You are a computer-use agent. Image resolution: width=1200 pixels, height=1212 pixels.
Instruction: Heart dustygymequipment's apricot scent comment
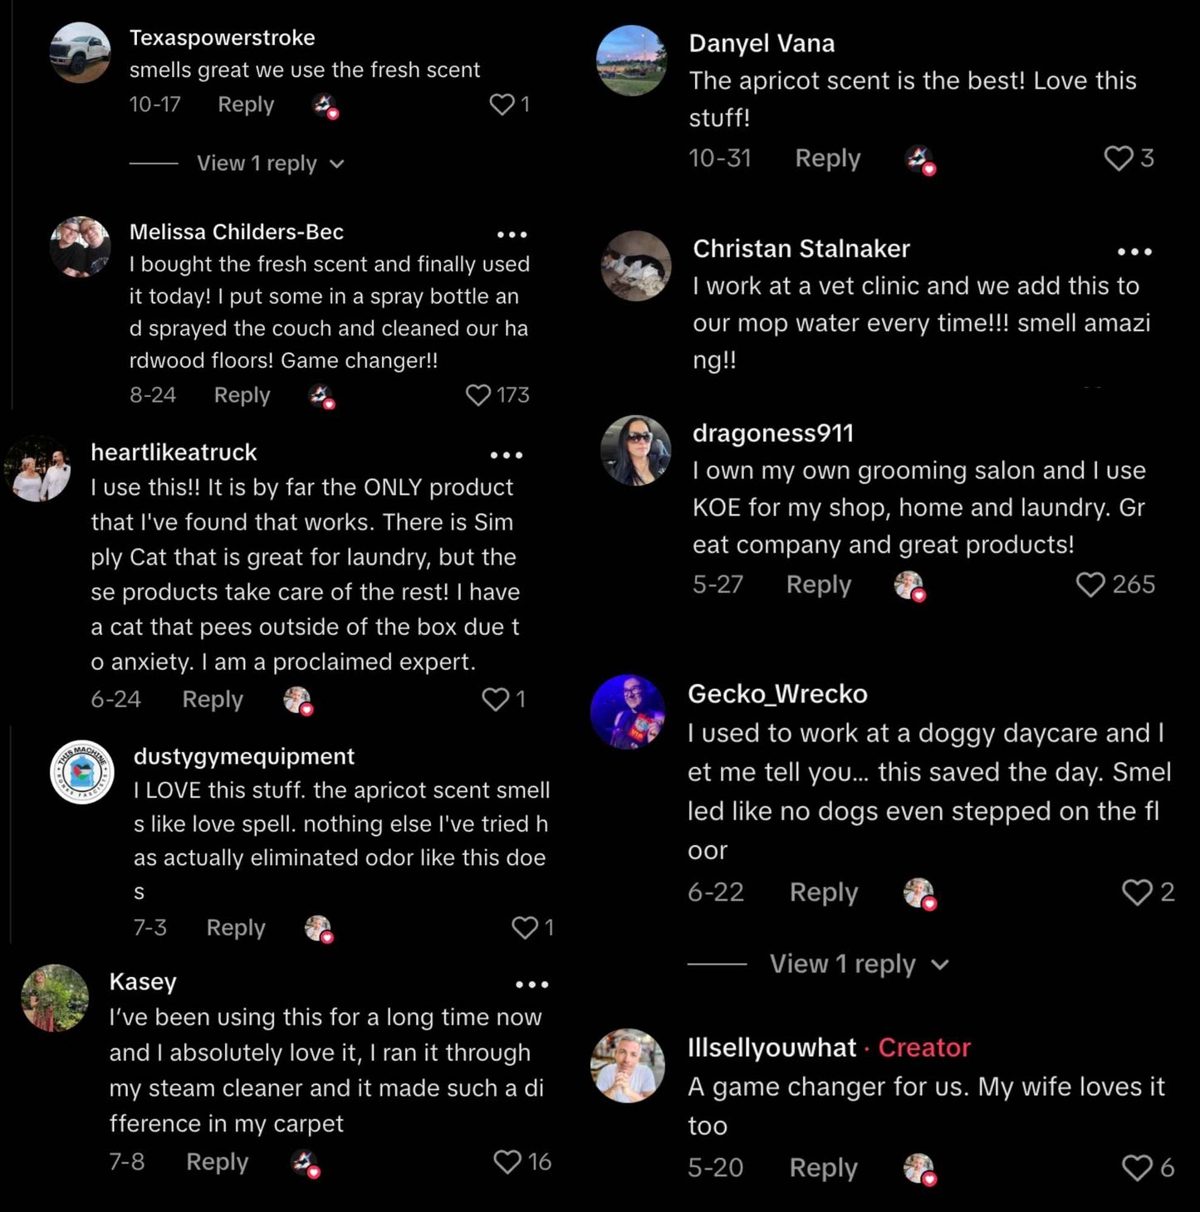[x=525, y=927]
